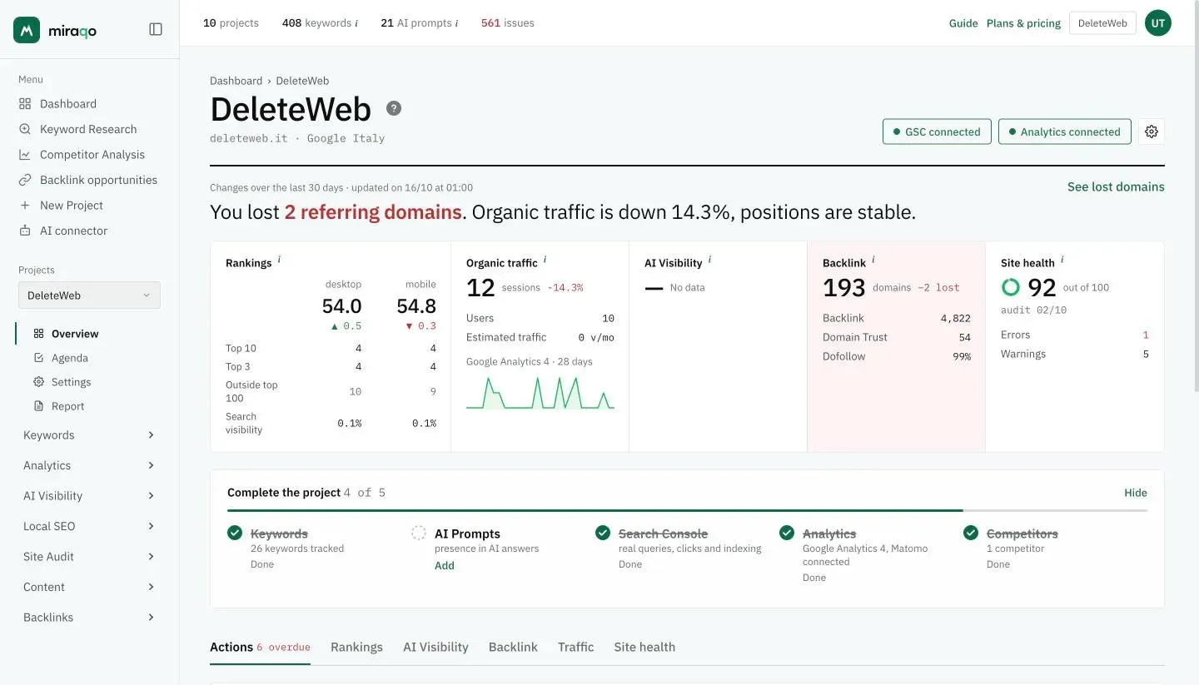Switch to the Traffic tab
The height and width of the screenshot is (685, 1199).
pyautogui.click(x=575, y=647)
